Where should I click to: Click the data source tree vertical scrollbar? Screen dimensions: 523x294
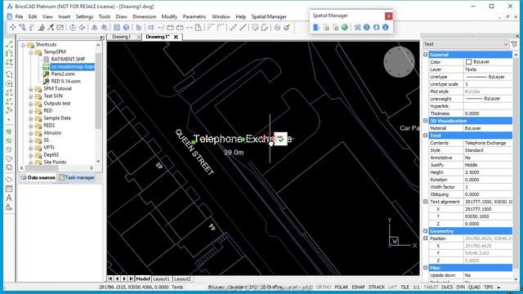click(98, 90)
